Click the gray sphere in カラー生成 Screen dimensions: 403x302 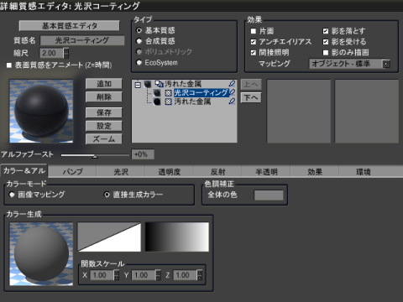41,254
